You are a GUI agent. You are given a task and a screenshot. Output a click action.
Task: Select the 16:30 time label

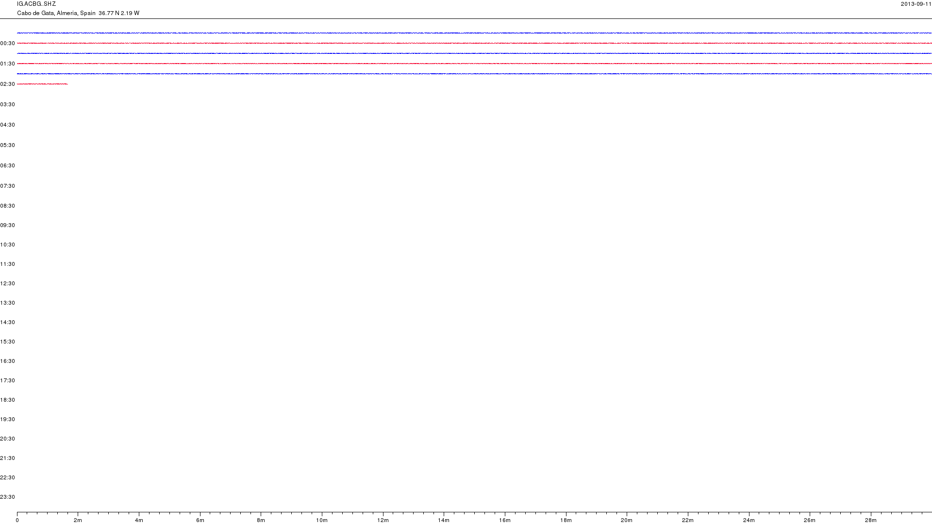click(7, 361)
